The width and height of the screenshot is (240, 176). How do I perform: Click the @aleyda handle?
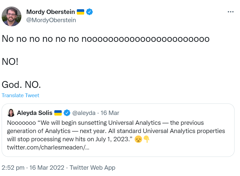tap(84, 113)
